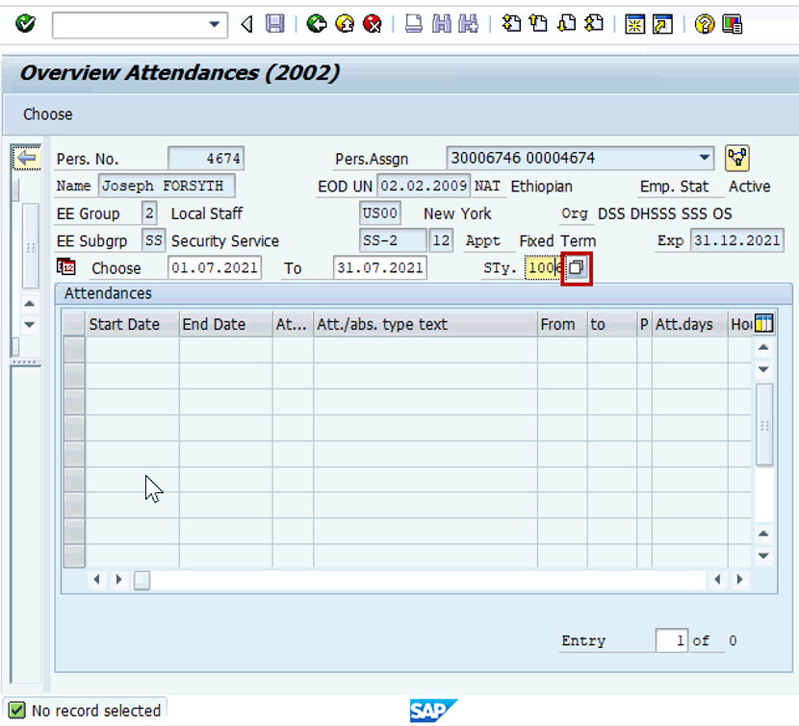Select the first attendance row selector

click(74, 350)
